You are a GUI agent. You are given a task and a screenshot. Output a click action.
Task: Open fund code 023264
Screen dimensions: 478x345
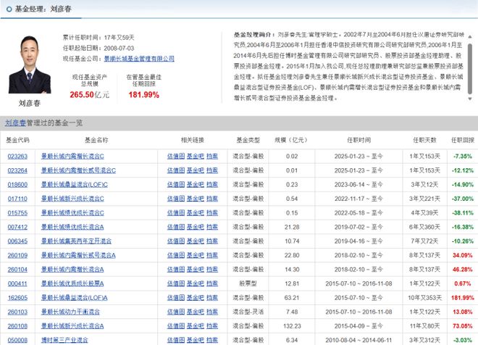tap(17, 170)
